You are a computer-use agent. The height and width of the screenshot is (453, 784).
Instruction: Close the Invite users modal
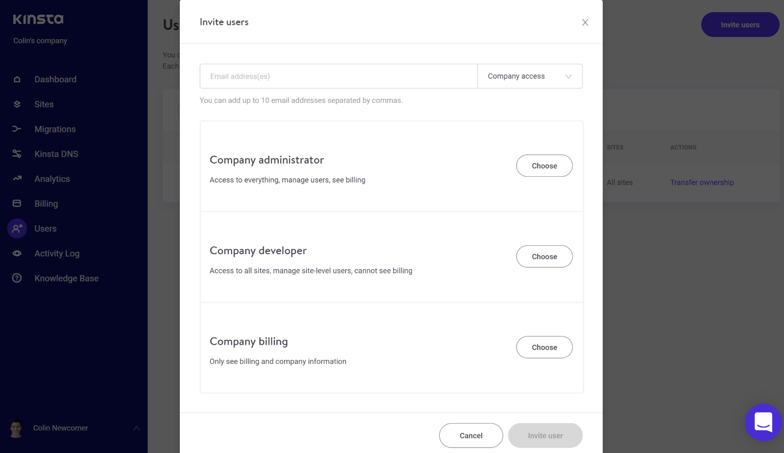585,23
